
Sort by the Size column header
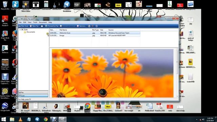tap(103, 30)
